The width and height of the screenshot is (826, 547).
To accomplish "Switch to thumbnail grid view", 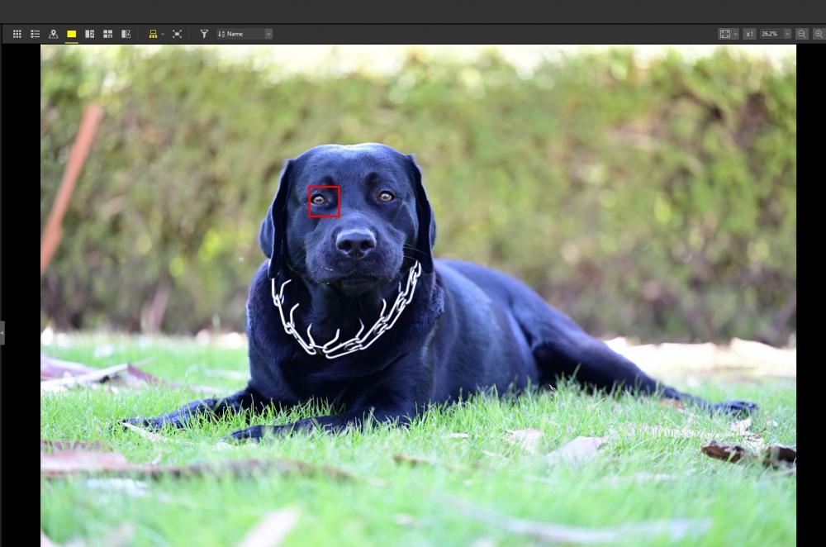I will click(x=17, y=34).
